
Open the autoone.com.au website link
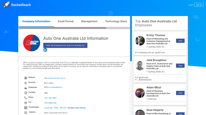55,78
